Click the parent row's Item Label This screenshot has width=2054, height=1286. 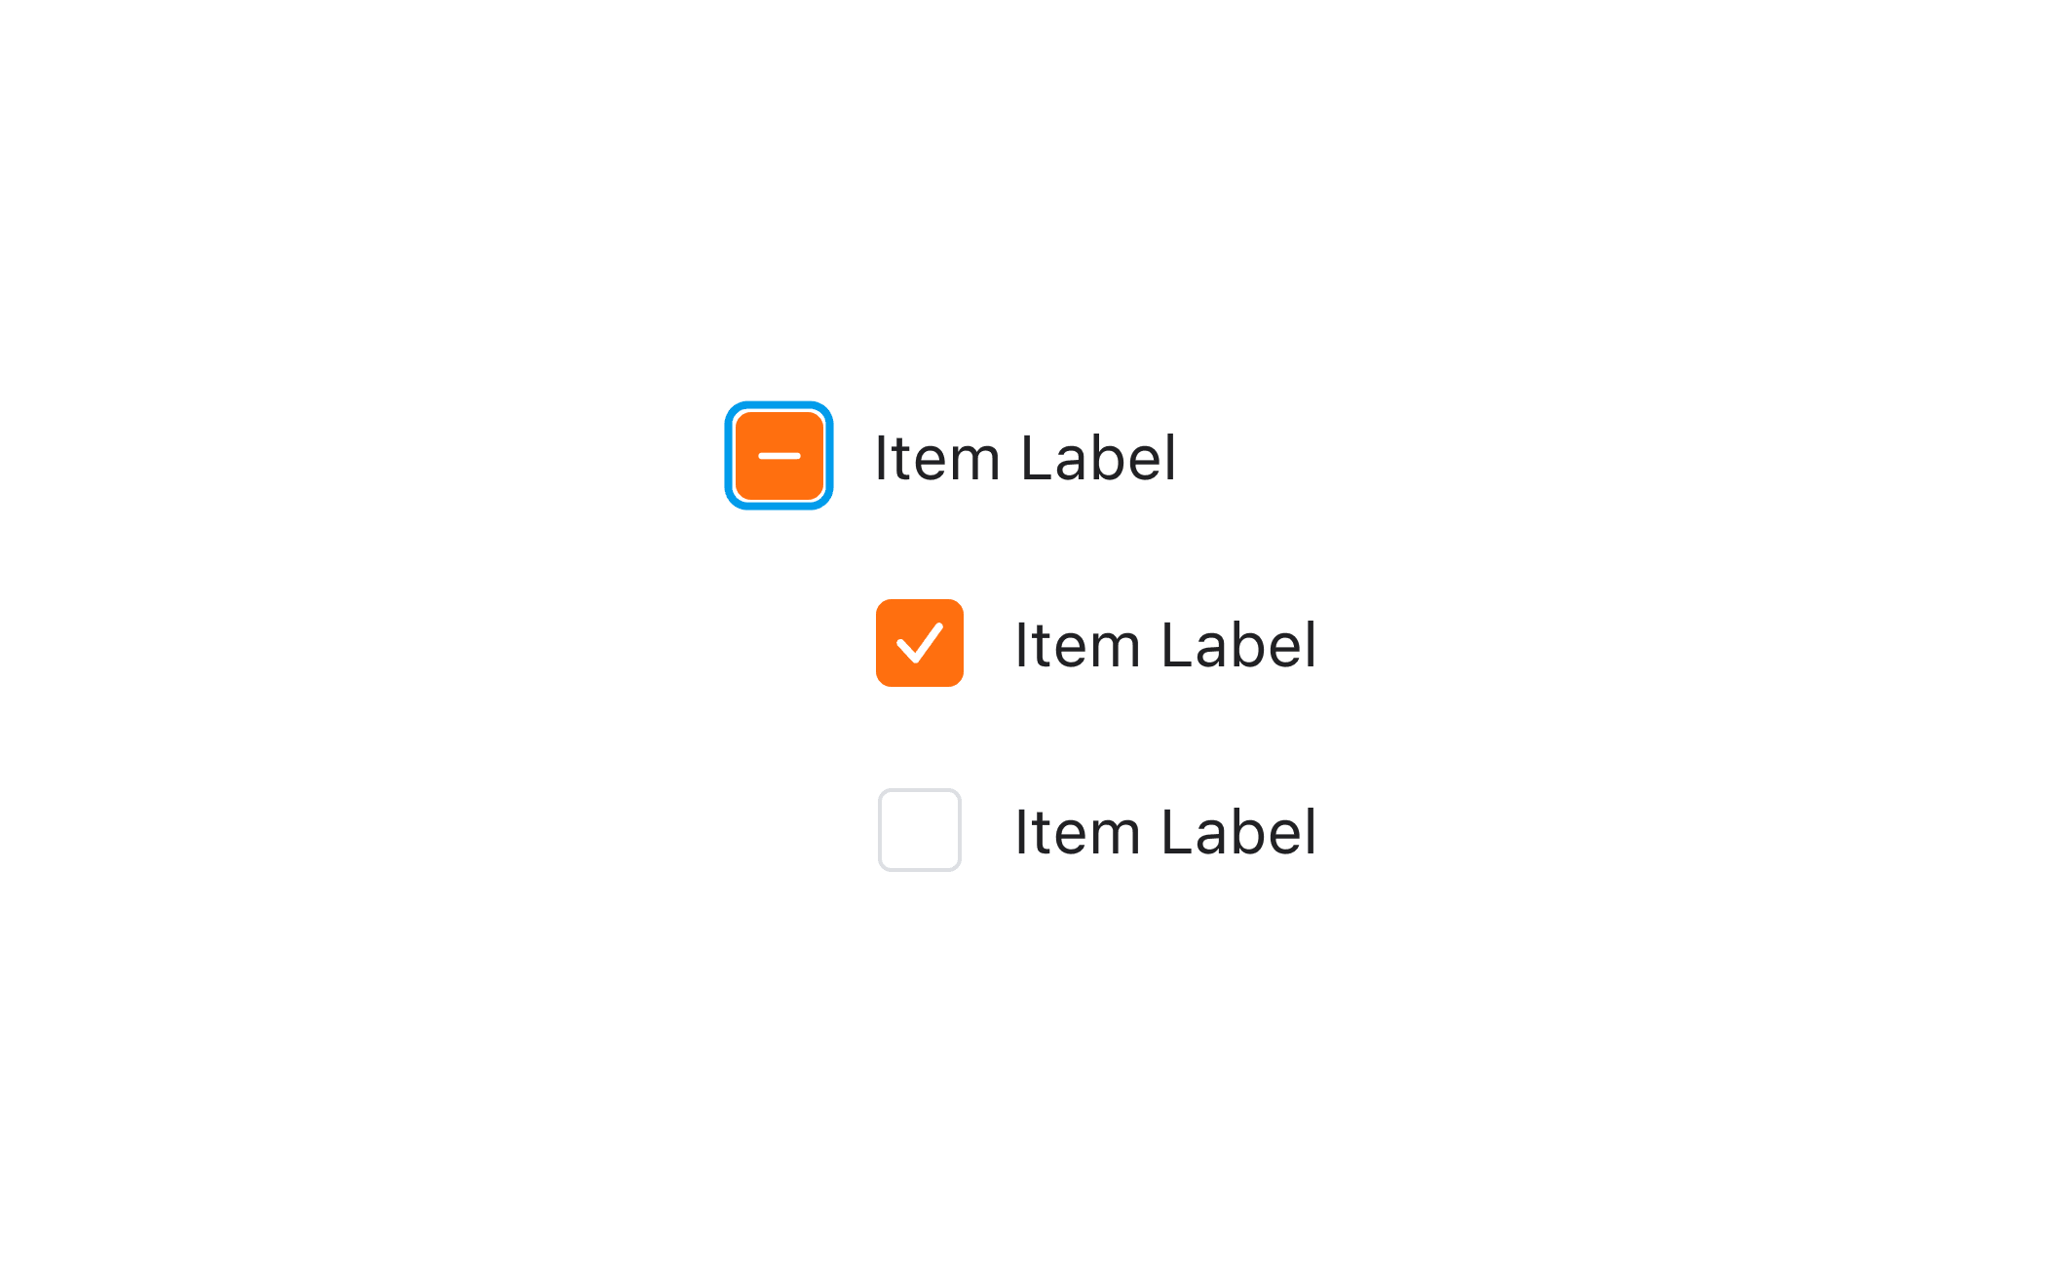pyautogui.click(x=1024, y=458)
